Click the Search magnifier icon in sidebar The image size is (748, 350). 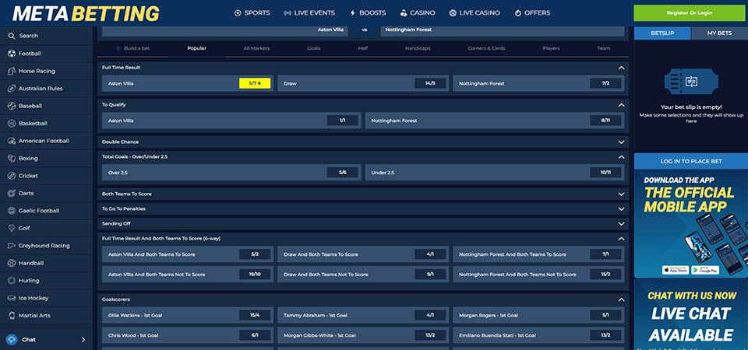(x=12, y=36)
